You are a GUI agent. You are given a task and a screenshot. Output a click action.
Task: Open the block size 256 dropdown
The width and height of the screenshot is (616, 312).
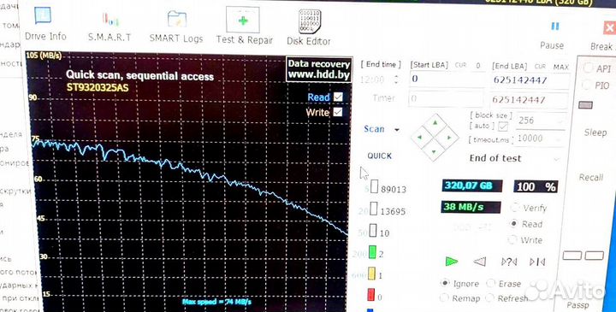(x=541, y=121)
